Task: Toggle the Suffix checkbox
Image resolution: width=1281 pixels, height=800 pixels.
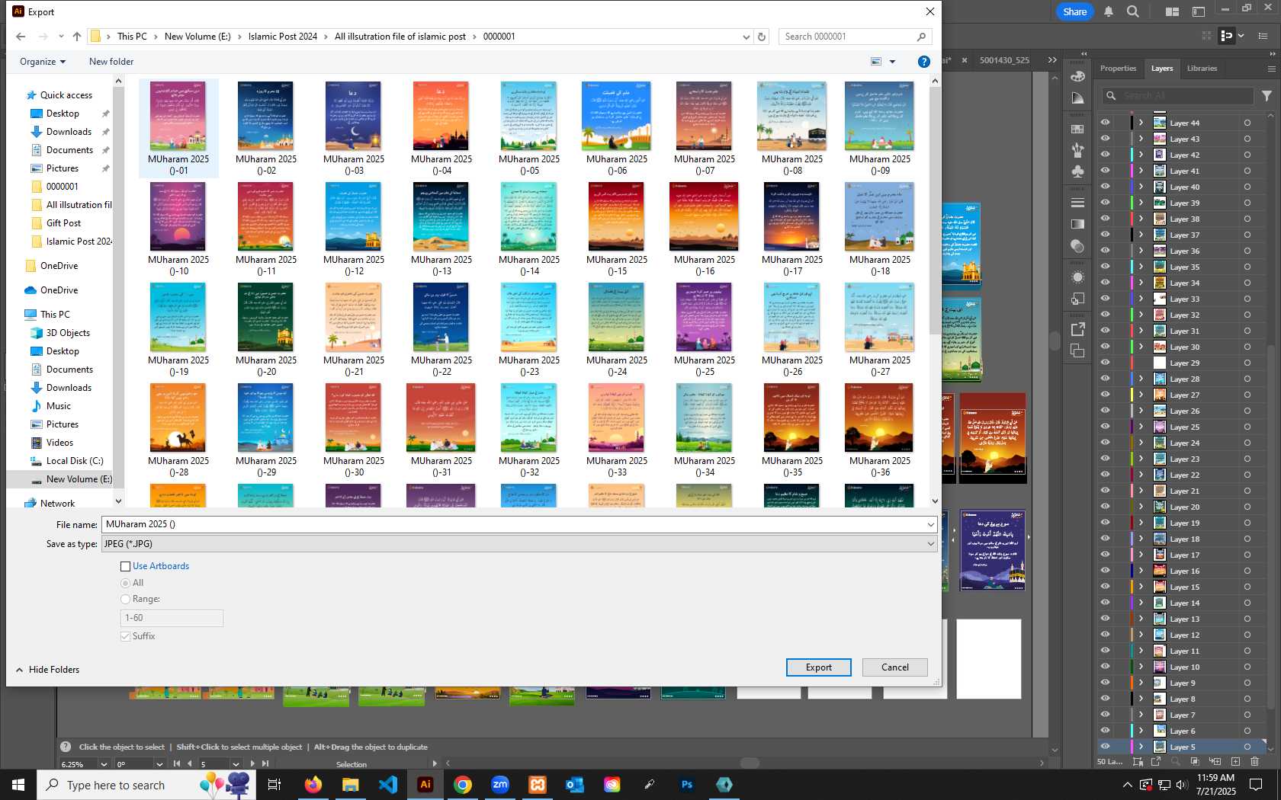Action: click(126, 636)
